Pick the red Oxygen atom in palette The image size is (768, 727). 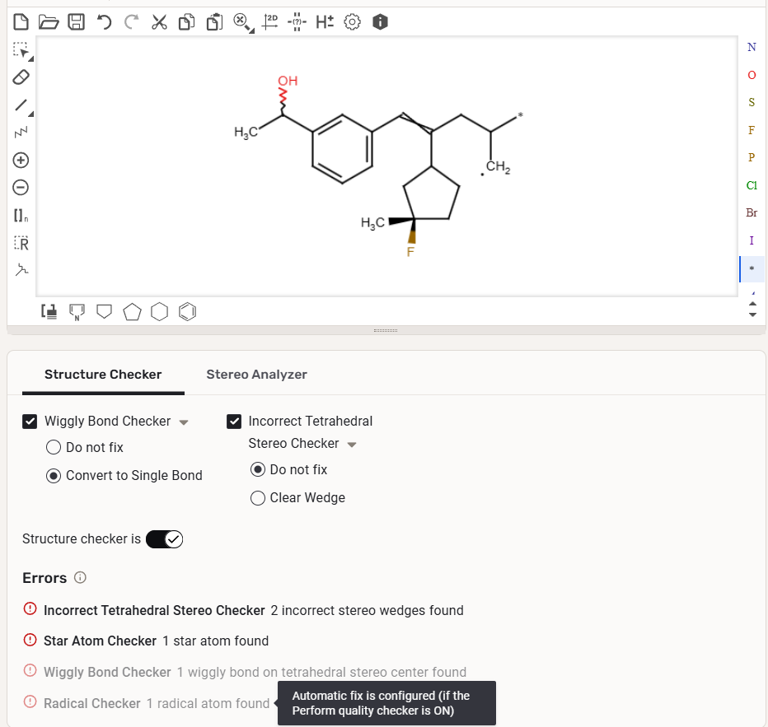tap(751, 75)
